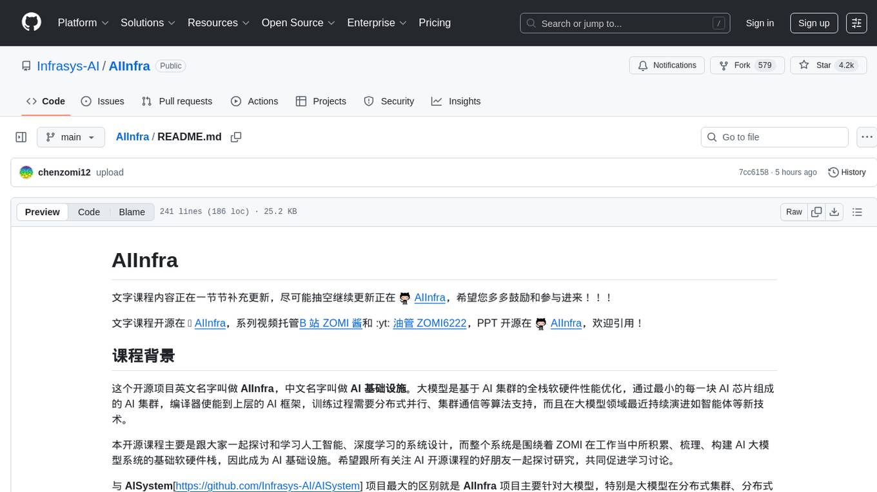Click the Notifications bell button
Image resolution: width=877 pixels, height=492 pixels.
pyautogui.click(x=667, y=66)
